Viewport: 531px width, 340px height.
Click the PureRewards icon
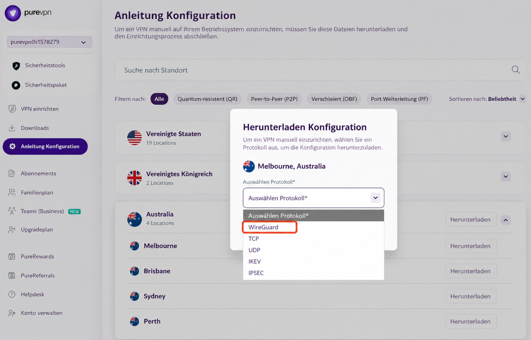tap(12, 256)
